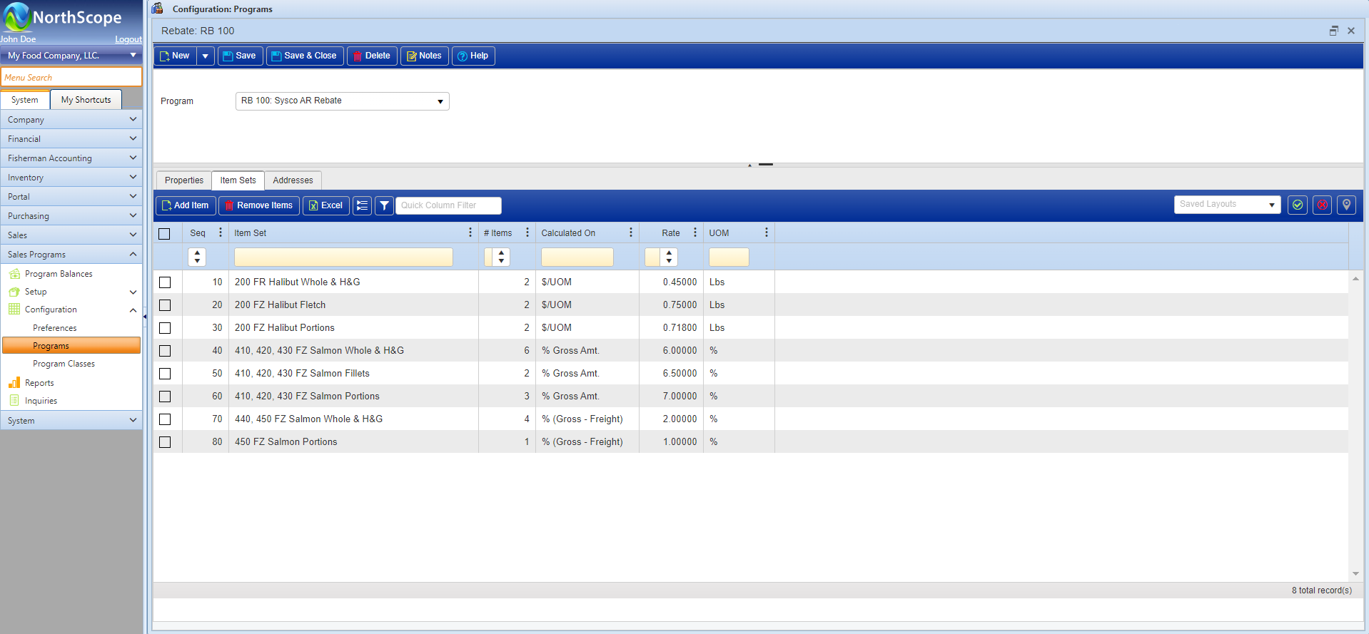Switch to the Properties tab
This screenshot has width=1369, height=634.
click(x=184, y=180)
